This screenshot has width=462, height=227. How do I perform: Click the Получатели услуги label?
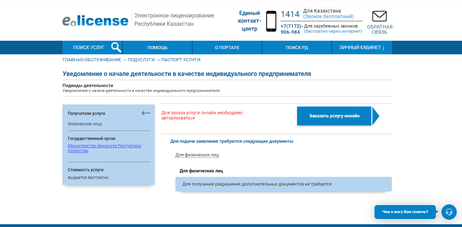86,113
